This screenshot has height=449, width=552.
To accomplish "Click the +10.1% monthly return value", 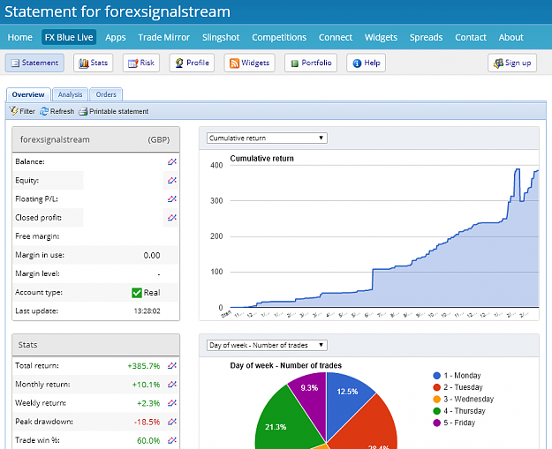I will (146, 385).
